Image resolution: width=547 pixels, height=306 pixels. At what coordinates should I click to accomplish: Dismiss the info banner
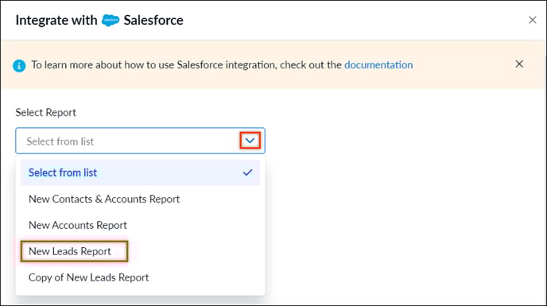[x=519, y=64]
